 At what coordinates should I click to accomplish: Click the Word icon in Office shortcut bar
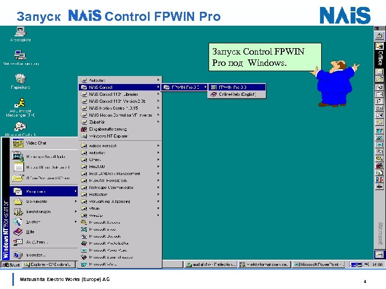(380, 131)
